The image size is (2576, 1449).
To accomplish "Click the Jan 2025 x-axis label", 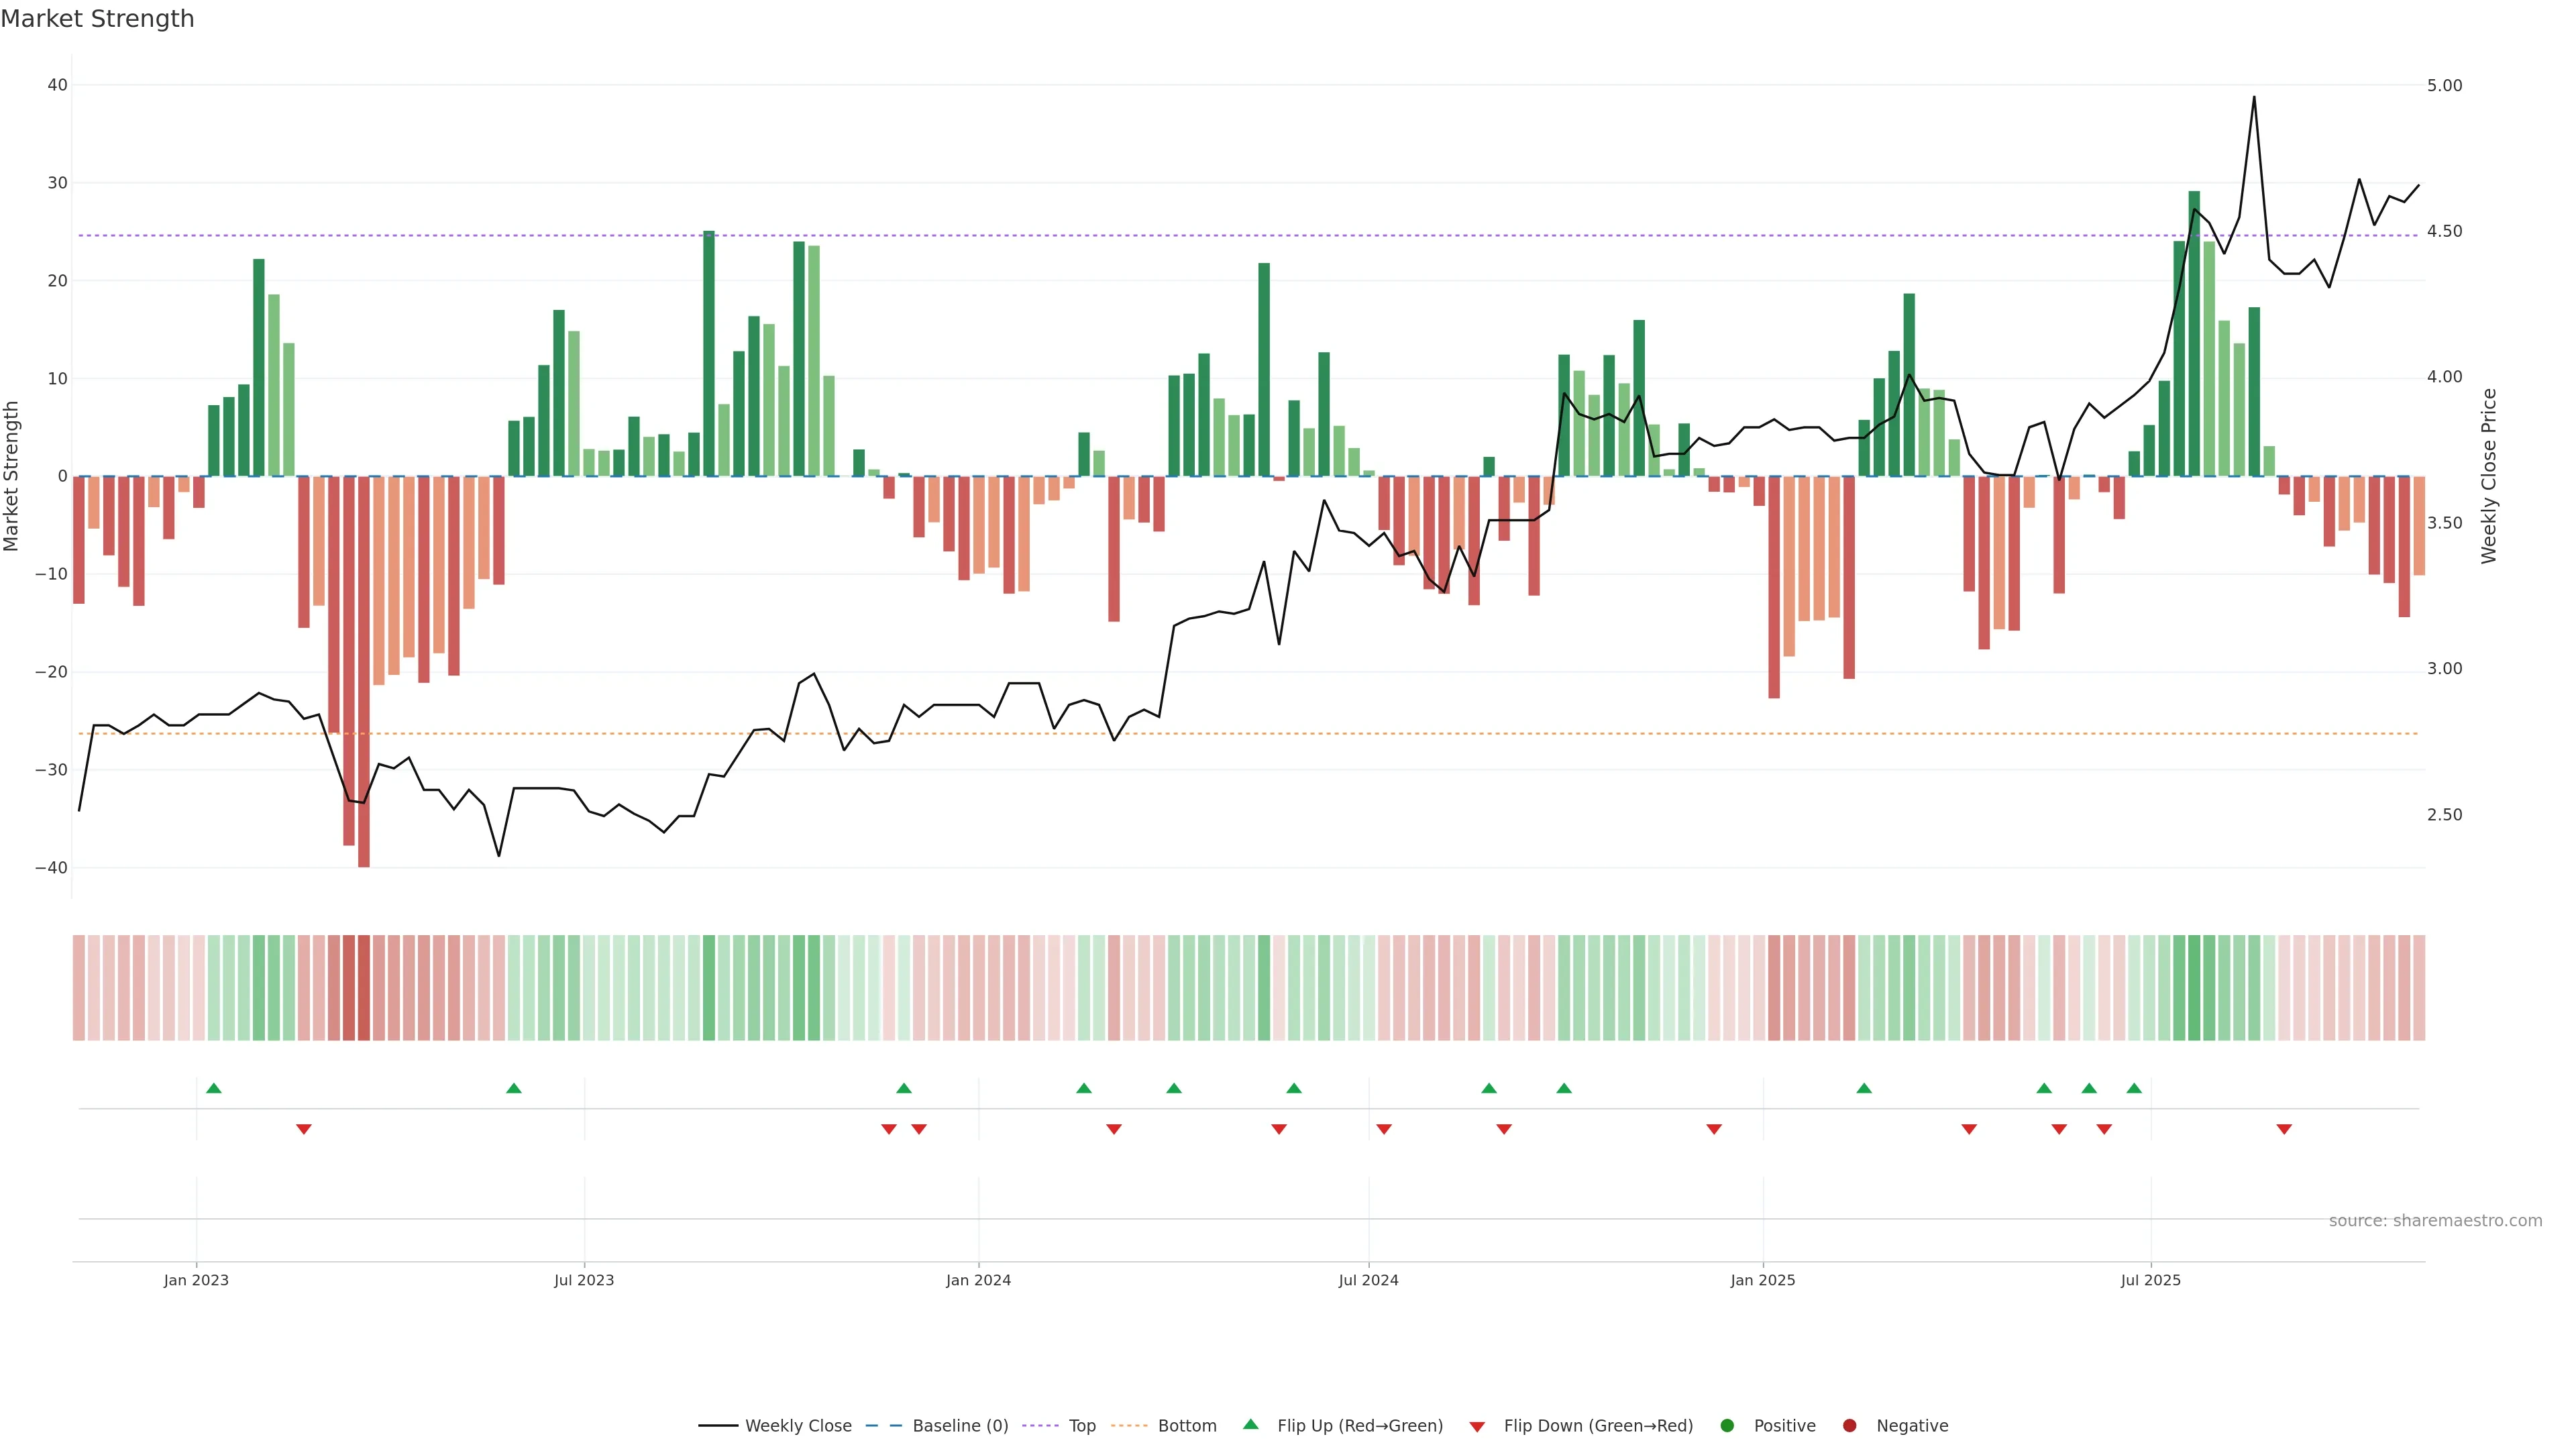I will [x=1763, y=1280].
